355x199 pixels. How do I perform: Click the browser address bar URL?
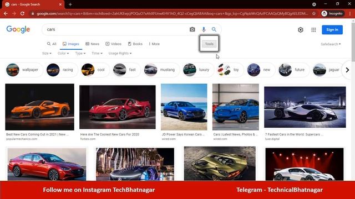pos(172,13)
